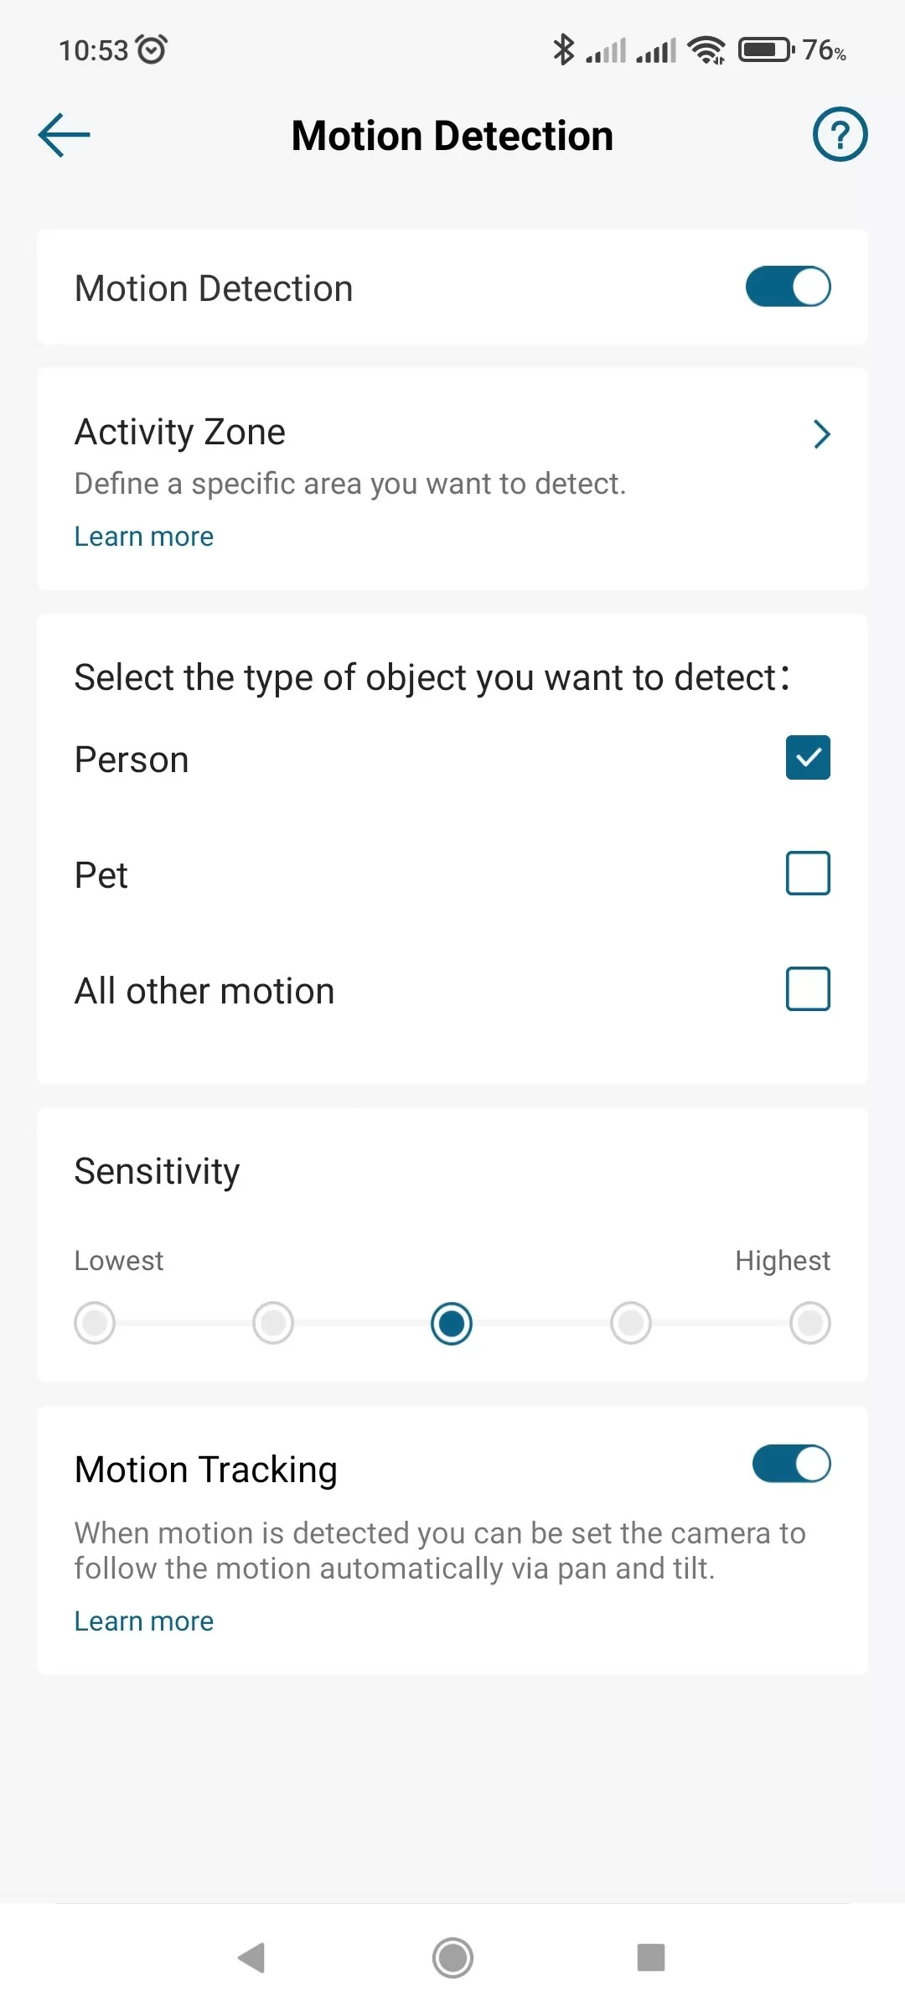The width and height of the screenshot is (905, 2012).
Task: Tap the Wi-Fi status icon
Action: click(706, 50)
